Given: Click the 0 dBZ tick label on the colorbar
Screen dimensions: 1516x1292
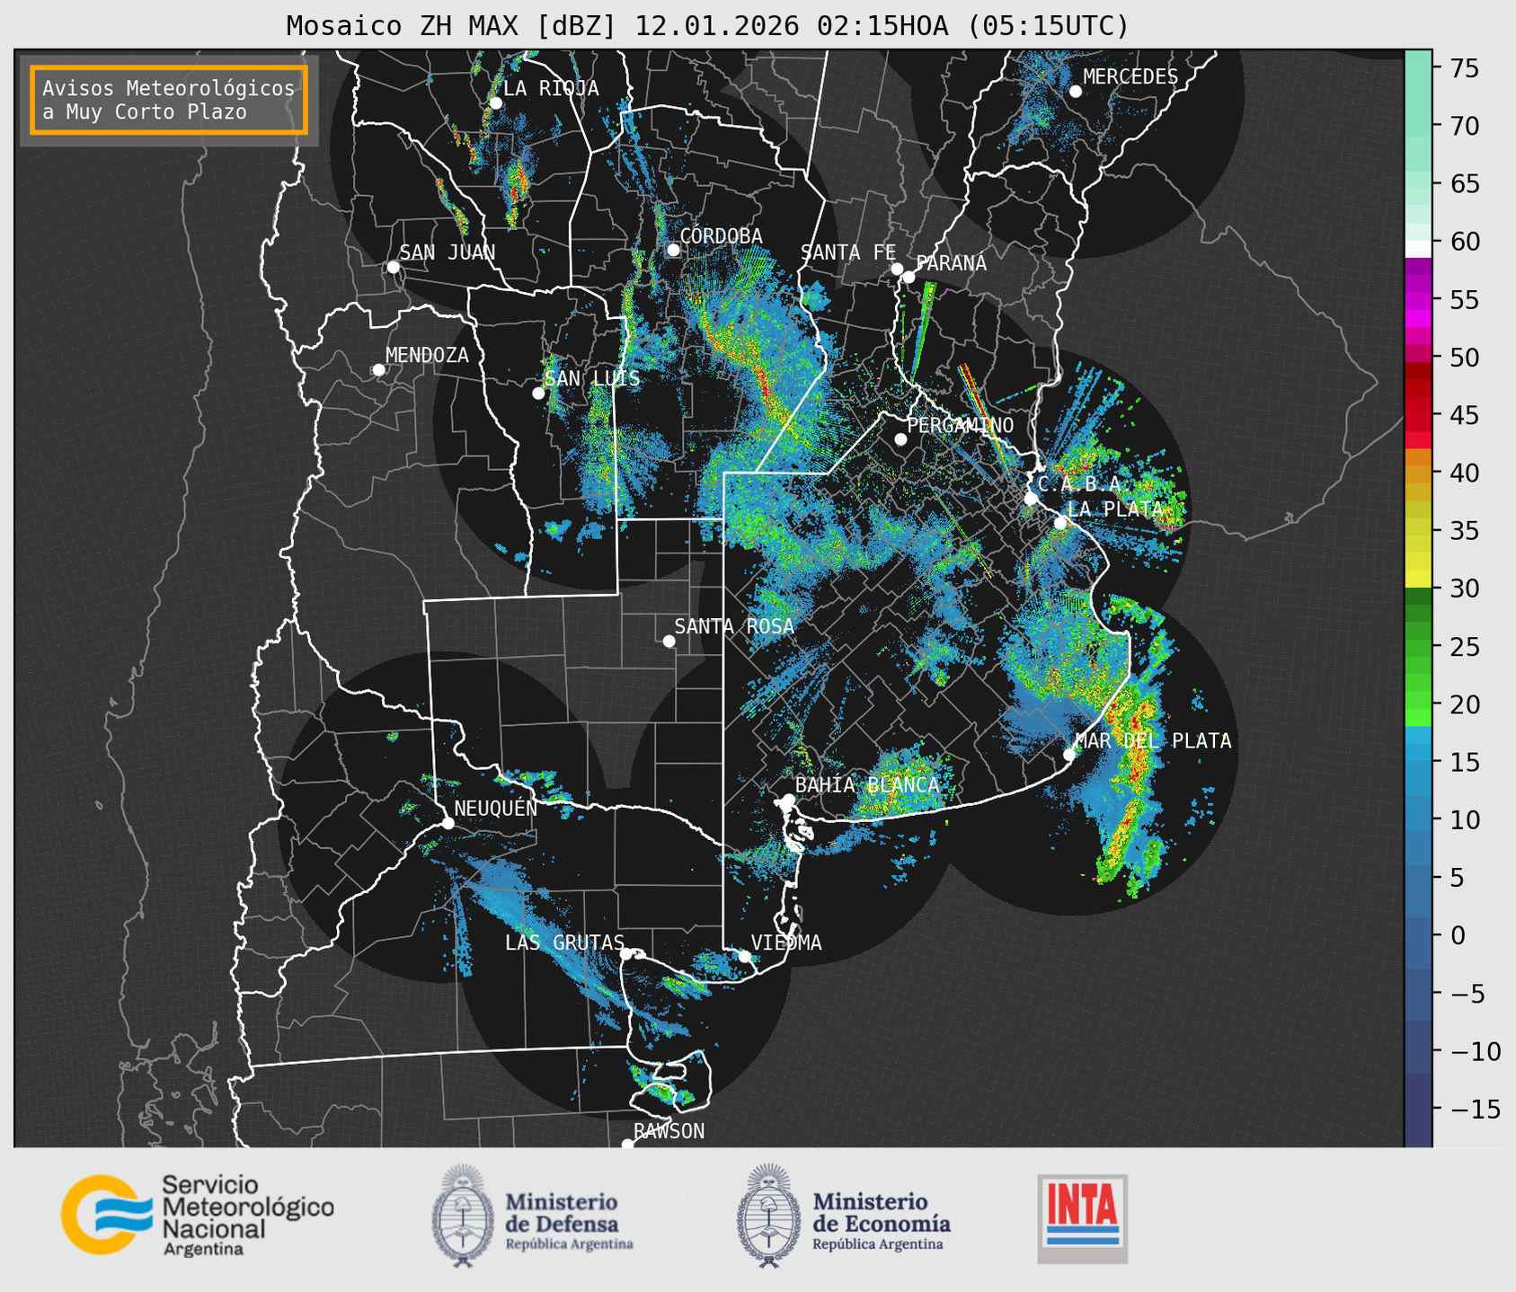Looking at the screenshot, I should [1457, 935].
